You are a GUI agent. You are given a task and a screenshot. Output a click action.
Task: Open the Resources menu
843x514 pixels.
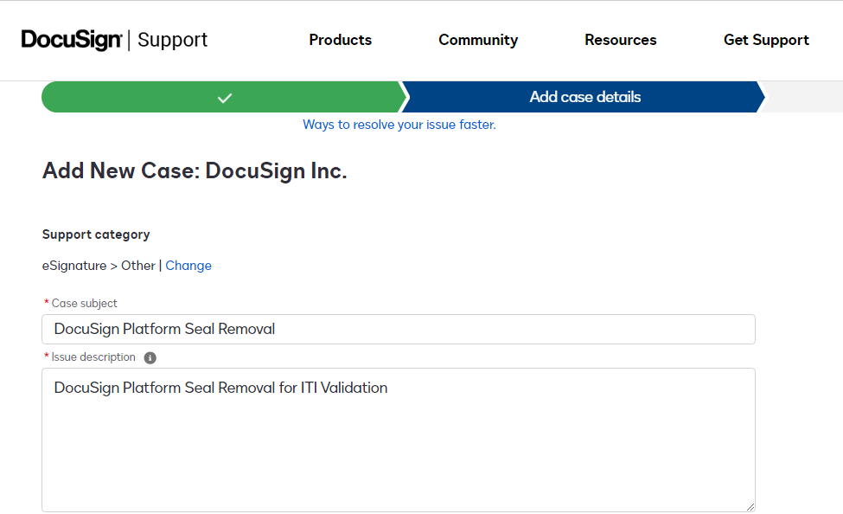click(x=620, y=40)
